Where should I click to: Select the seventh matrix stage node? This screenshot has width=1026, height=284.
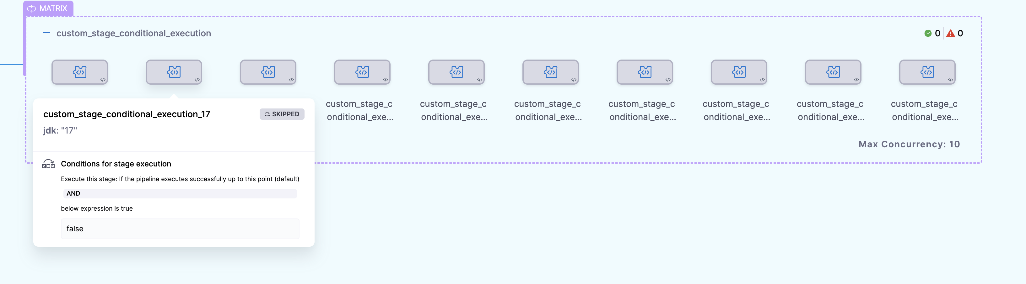pyautogui.click(x=645, y=72)
